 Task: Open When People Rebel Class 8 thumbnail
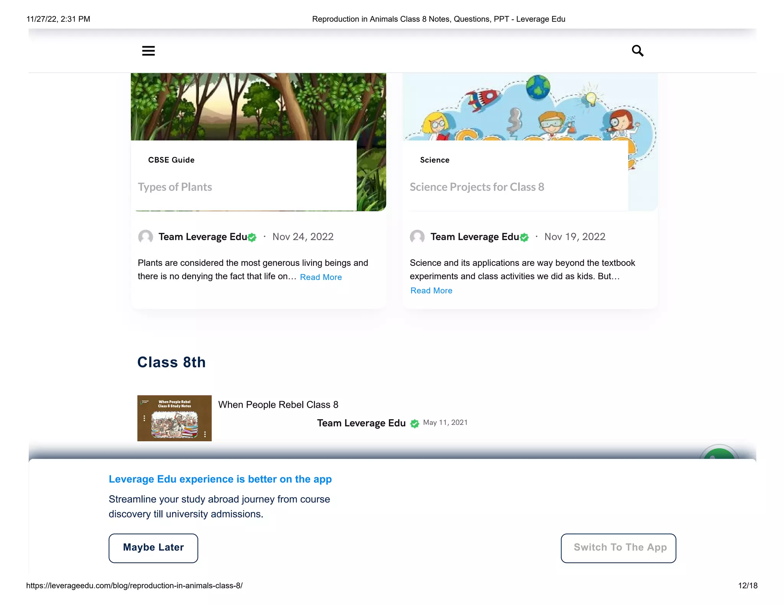(x=175, y=418)
